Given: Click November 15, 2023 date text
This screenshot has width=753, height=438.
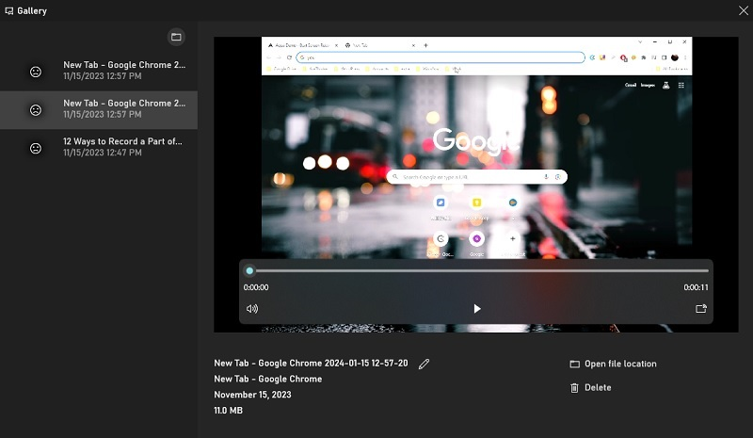Looking at the screenshot, I should coord(252,395).
